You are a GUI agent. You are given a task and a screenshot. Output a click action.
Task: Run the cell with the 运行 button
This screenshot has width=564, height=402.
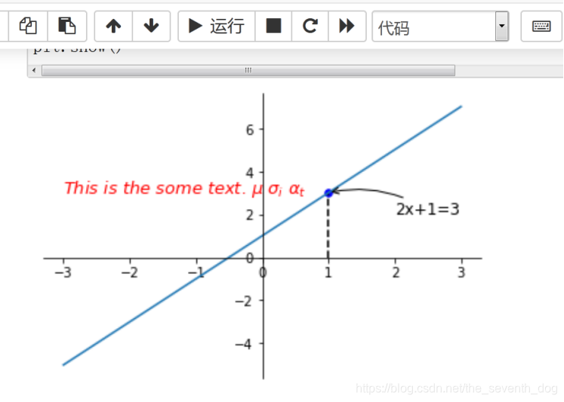pos(217,26)
